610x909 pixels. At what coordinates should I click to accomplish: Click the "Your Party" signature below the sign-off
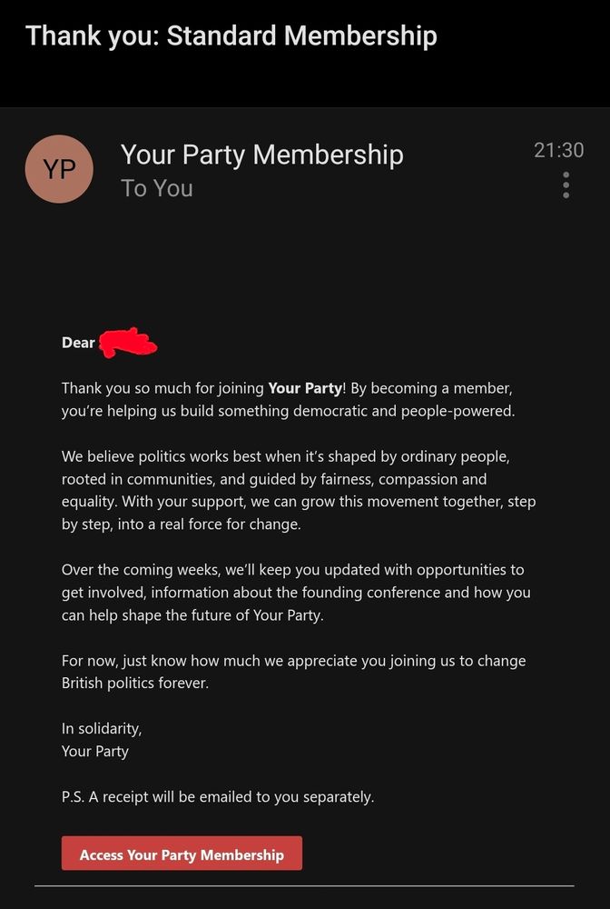pos(95,751)
